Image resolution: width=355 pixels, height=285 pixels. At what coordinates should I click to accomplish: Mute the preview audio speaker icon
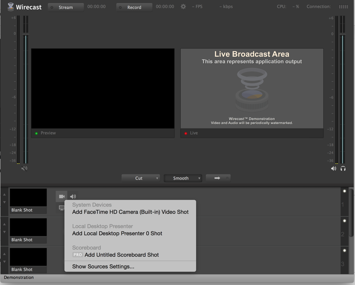point(24,168)
